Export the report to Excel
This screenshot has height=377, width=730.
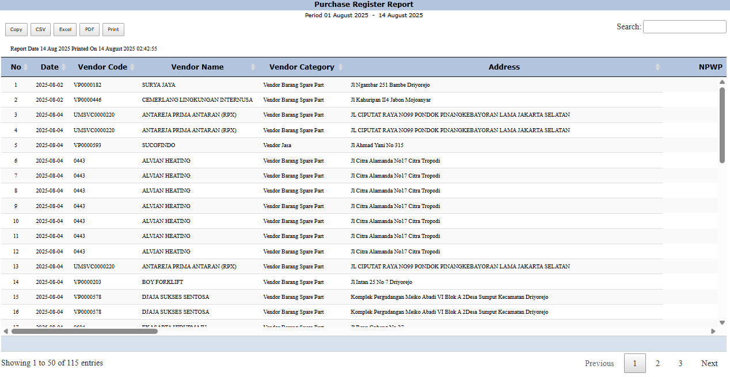point(65,29)
